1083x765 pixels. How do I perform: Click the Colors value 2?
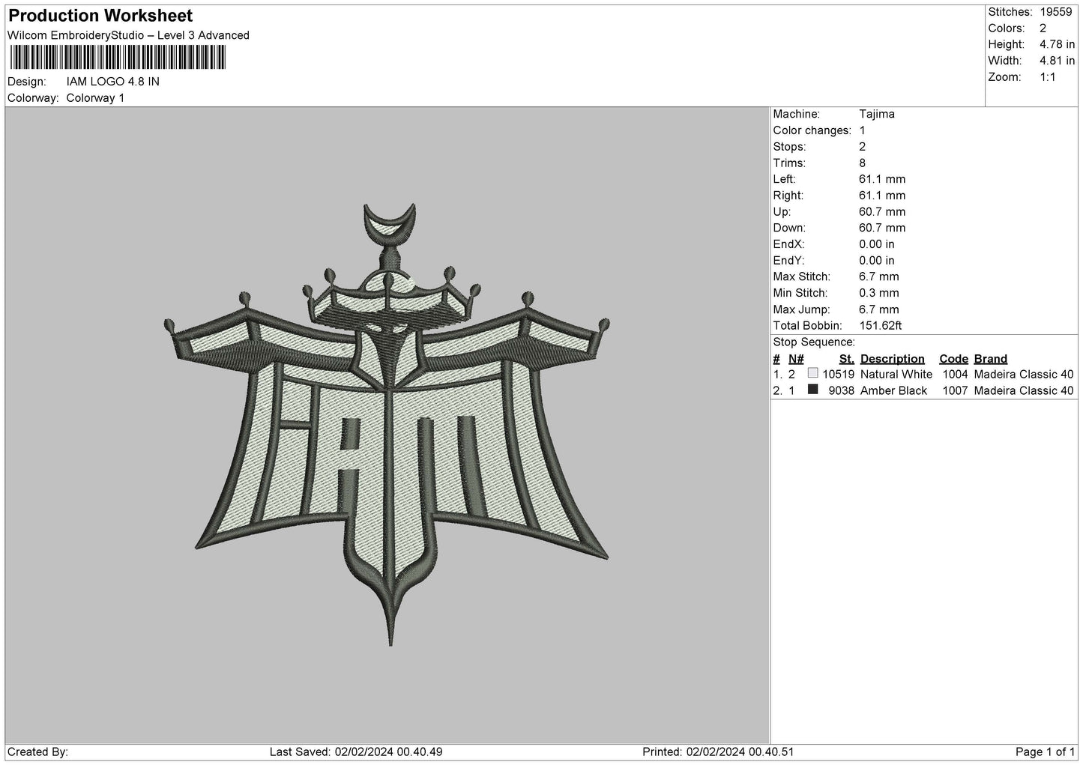[x=1043, y=28]
